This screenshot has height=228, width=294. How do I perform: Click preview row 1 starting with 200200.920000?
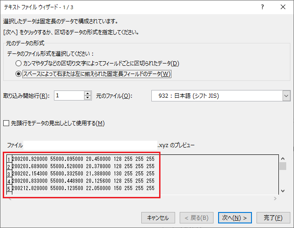point(82,159)
